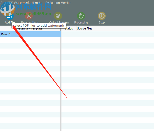
Task: Click the Status column header
Action: (69, 28)
